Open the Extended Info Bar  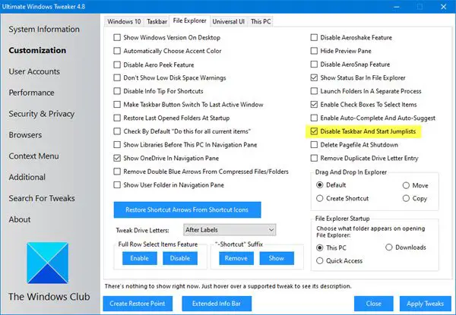217,304
